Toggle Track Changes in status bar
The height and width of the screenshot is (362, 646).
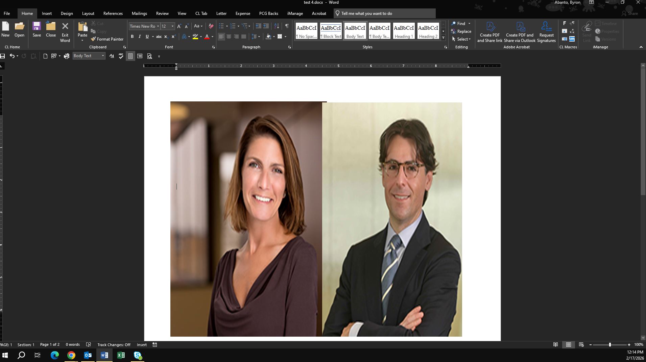tap(114, 345)
